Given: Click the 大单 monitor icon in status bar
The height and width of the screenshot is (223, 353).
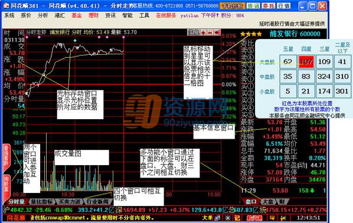Looking at the screenshot, I should [217, 218].
